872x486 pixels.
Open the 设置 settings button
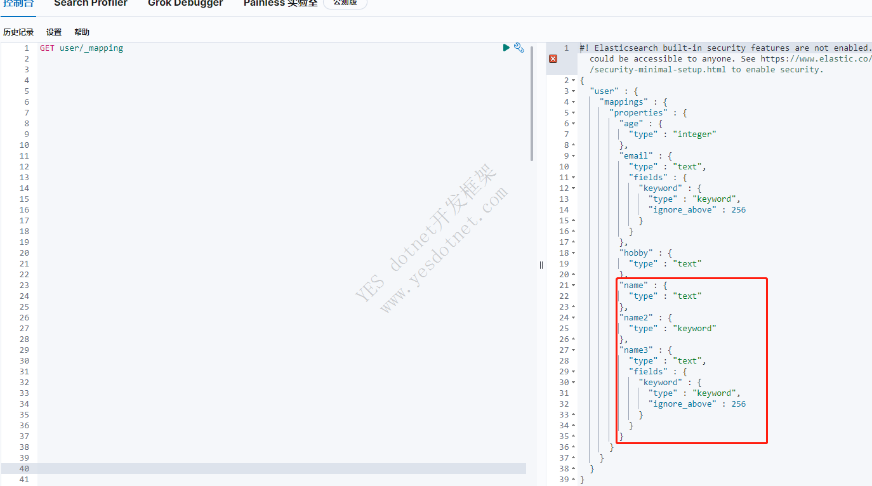coord(54,32)
